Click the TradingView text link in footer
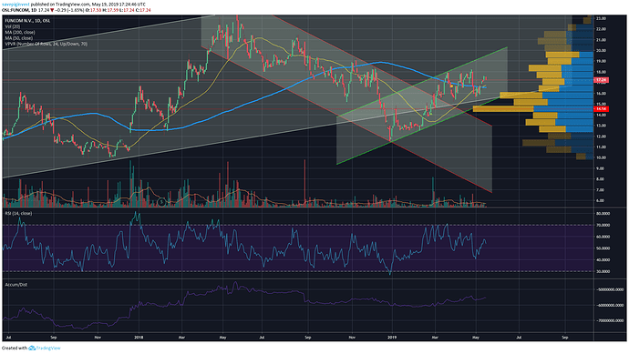 48,348
